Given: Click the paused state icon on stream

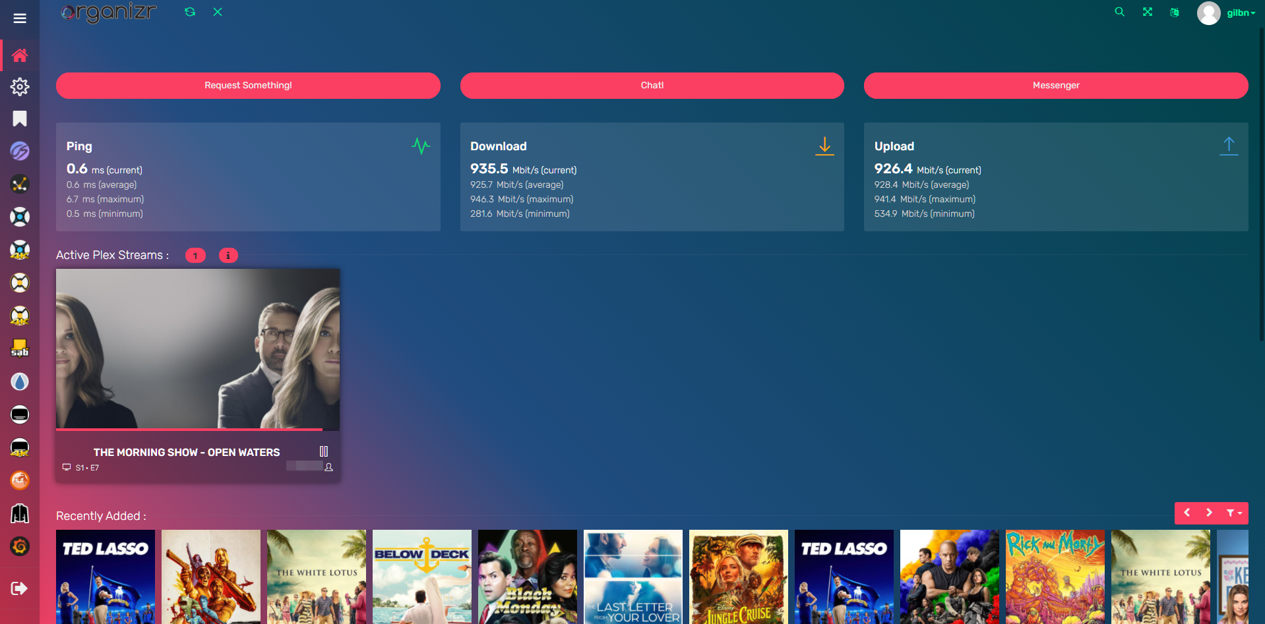Looking at the screenshot, I should 324,451.
